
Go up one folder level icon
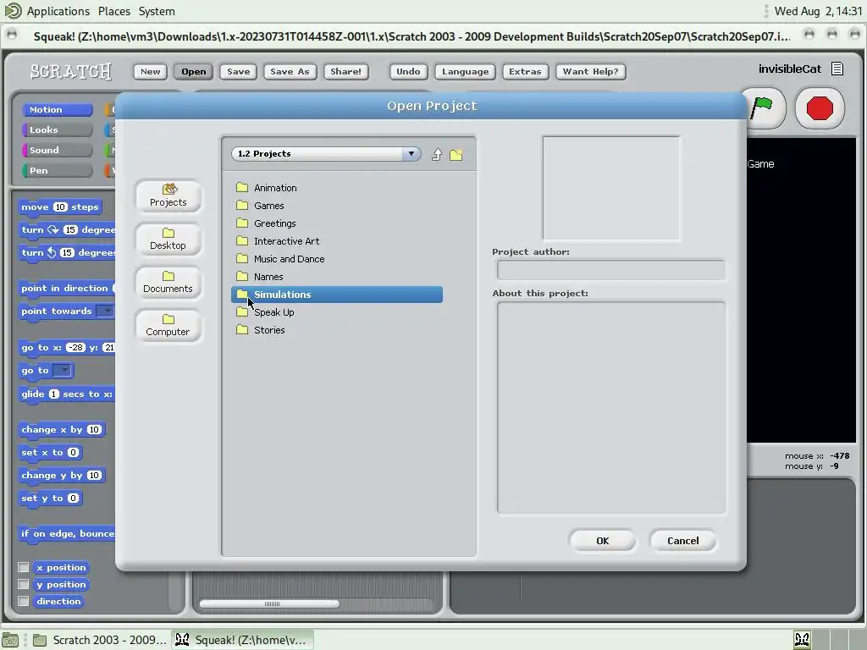pos(437,154)
